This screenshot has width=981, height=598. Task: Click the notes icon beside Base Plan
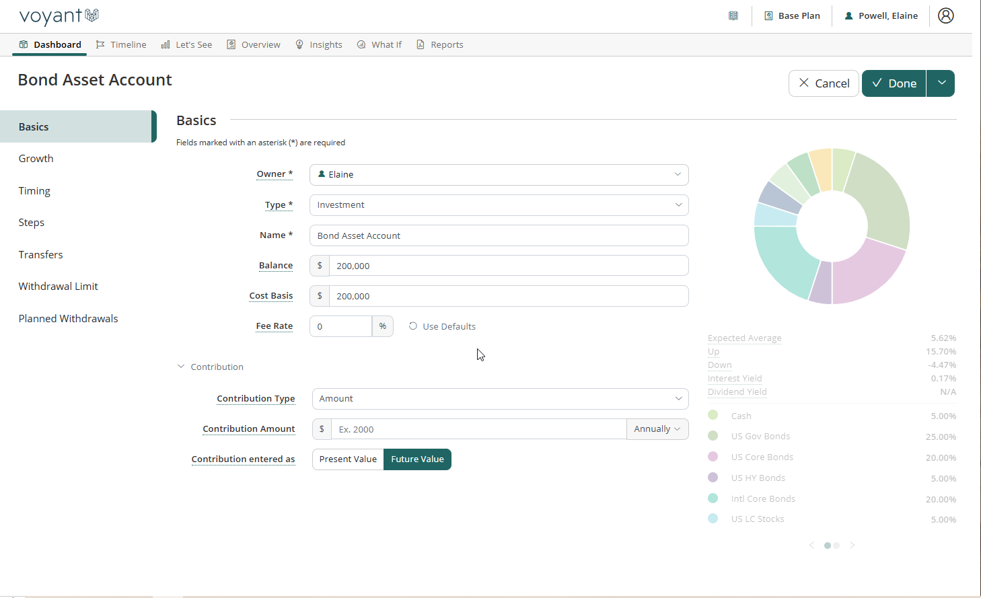coord(733,15)
